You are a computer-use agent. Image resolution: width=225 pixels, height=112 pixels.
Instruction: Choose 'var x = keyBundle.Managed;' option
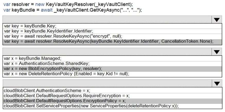pyautogui.click(x=33, y=58)
